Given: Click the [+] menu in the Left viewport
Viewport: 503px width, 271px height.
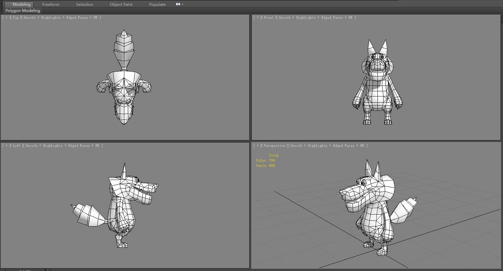Looking at the screenshot, I should 7,146.
